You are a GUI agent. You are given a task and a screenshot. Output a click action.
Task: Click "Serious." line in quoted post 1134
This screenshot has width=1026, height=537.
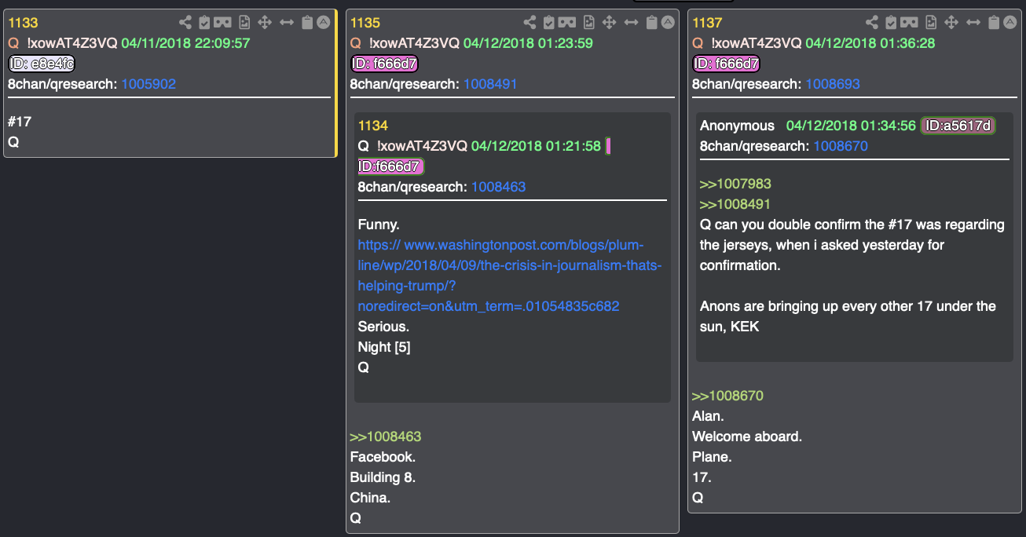pyautogui.click(x=383, y=327)
